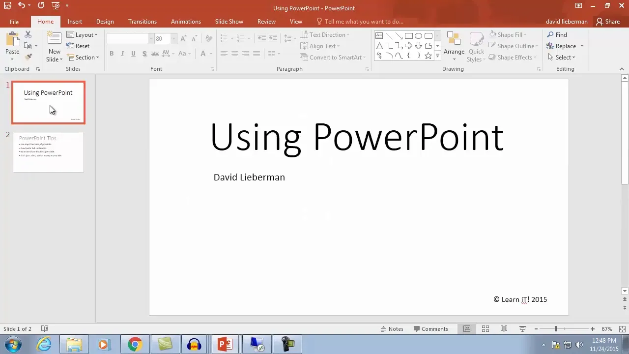Open the File tab

click(x=14, y=22)
